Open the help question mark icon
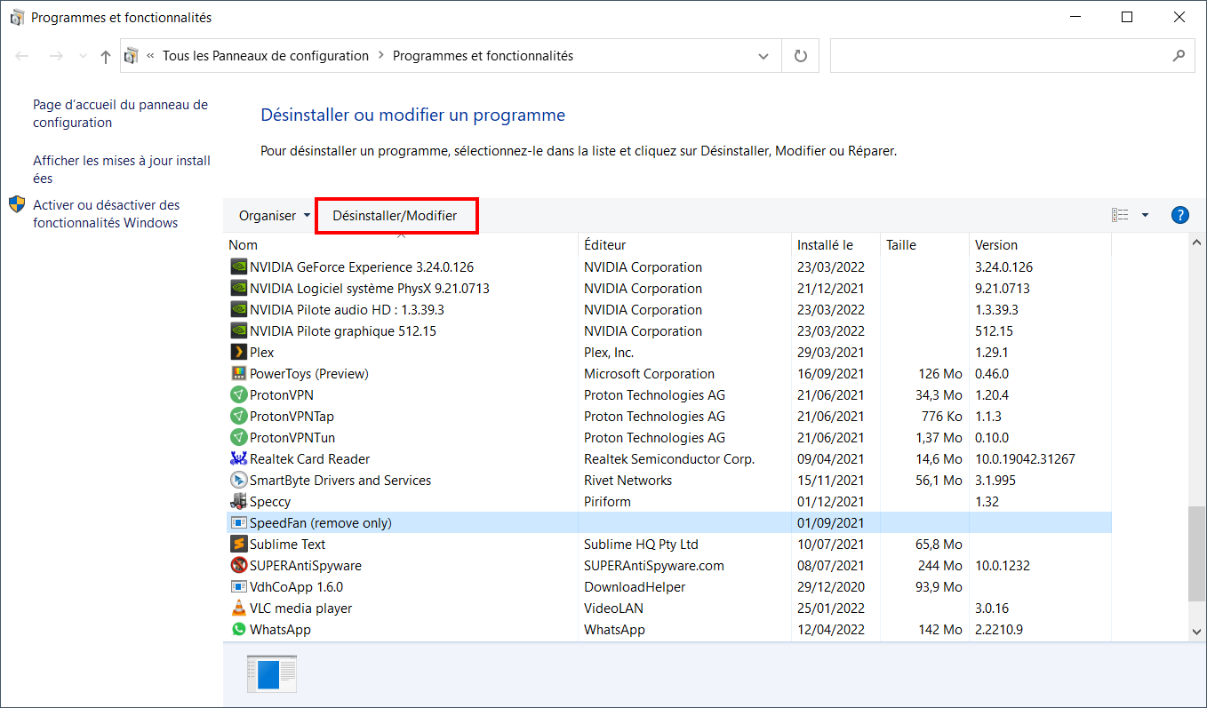This screenshot has width=1207, height=708. (x=1180, y=215)
